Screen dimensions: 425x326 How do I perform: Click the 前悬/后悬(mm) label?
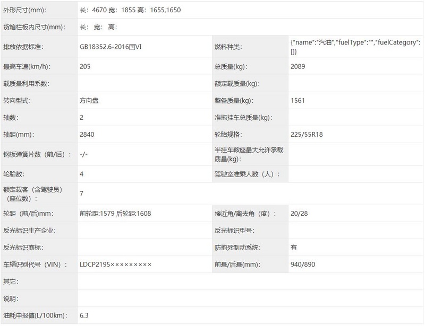coord(237,265)
